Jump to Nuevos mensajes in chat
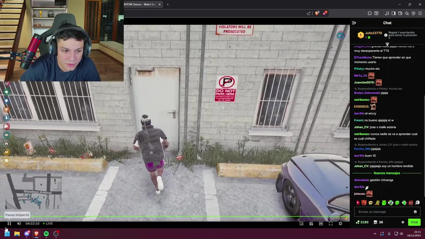The width and height of the screenshot is (425, 239). click(x=387, y=173)
